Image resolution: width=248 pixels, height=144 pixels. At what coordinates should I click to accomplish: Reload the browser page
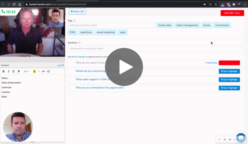(14, 4)
